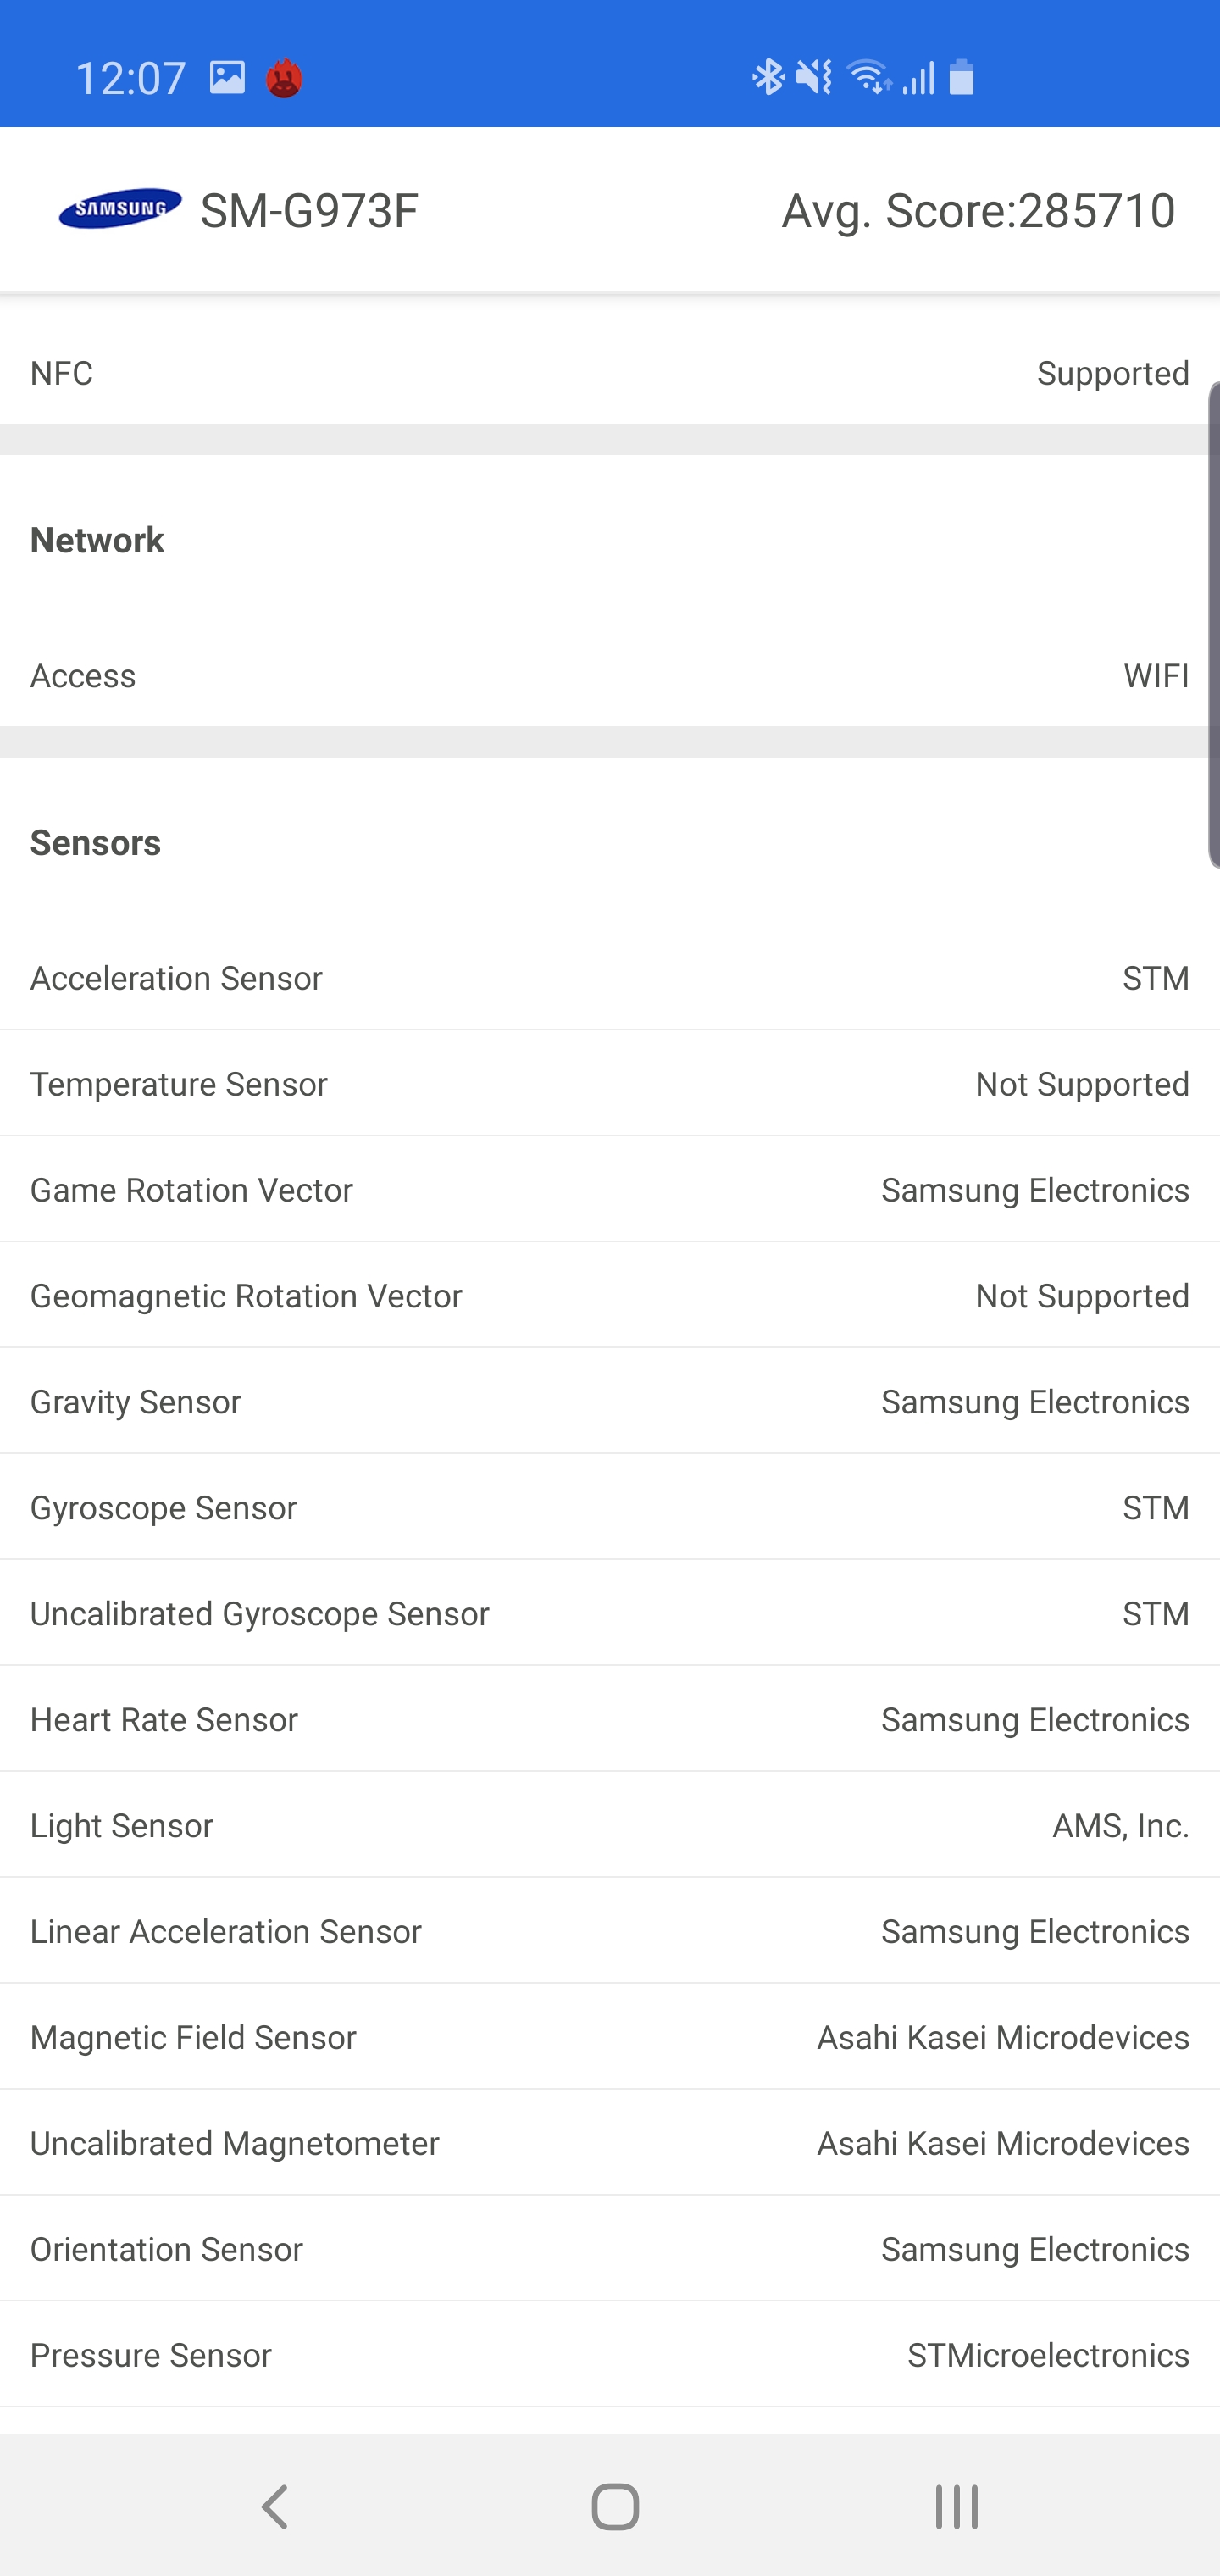This screenshot has height=2576, width=1220.
Task: Select the Acceleration Sensor row
Action: pos(610,978)
